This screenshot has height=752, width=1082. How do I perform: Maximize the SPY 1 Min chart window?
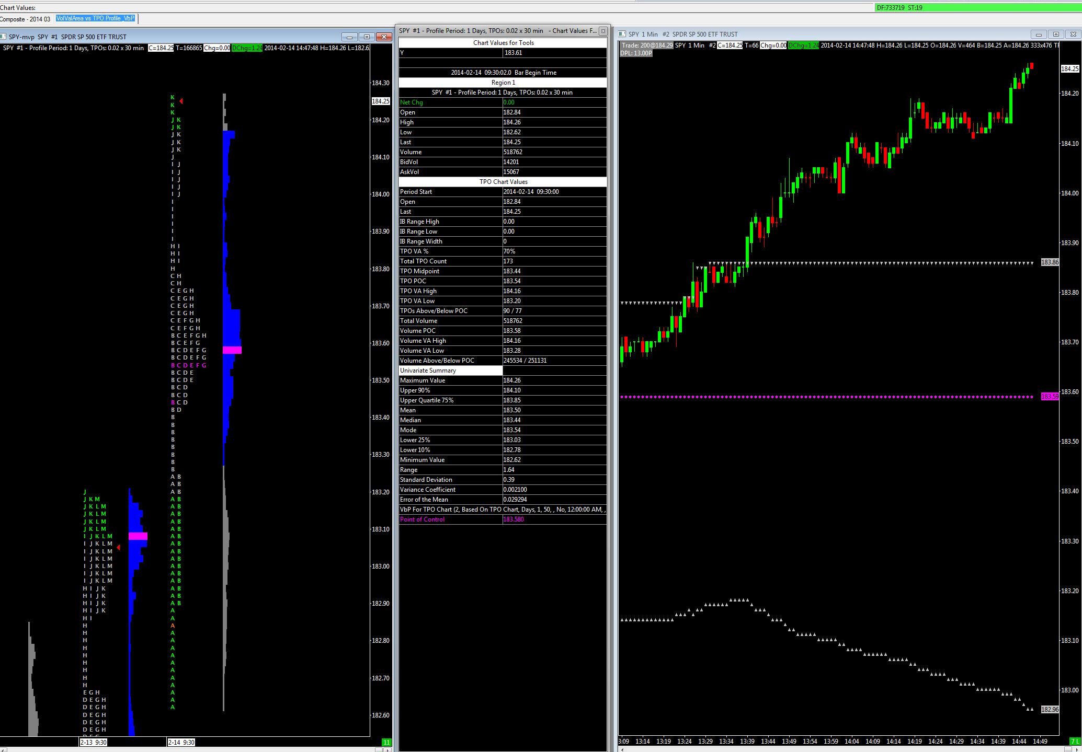coord(1056,34)
